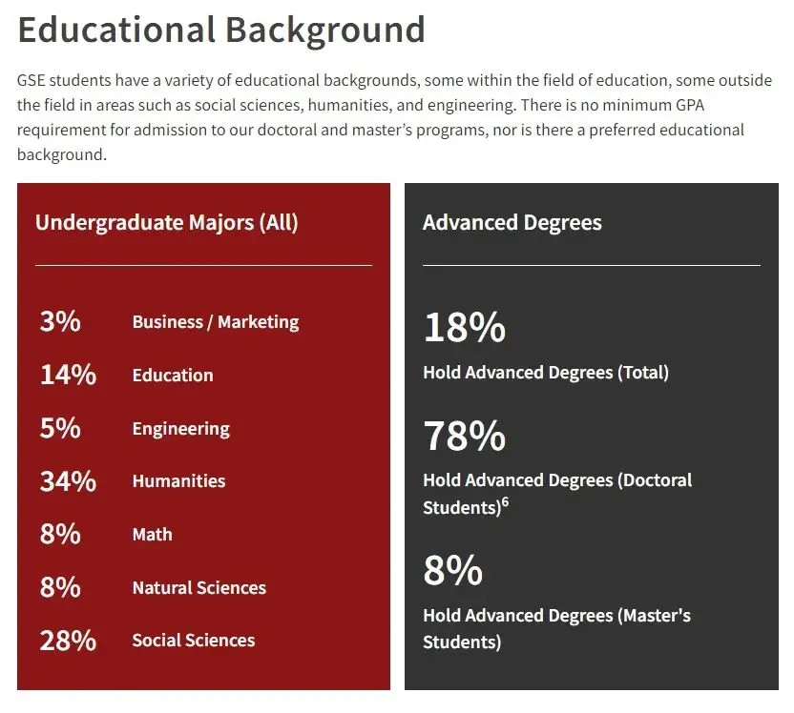This screenshot has height=713, width=794.
Task: Click the Educational Background heading
Action: tap(221, 29)
